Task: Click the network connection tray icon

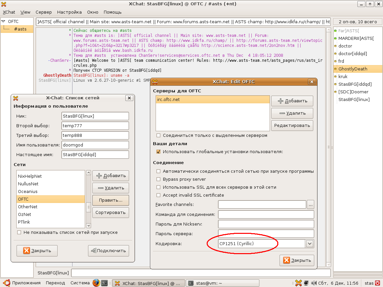Action: [306, 283]
